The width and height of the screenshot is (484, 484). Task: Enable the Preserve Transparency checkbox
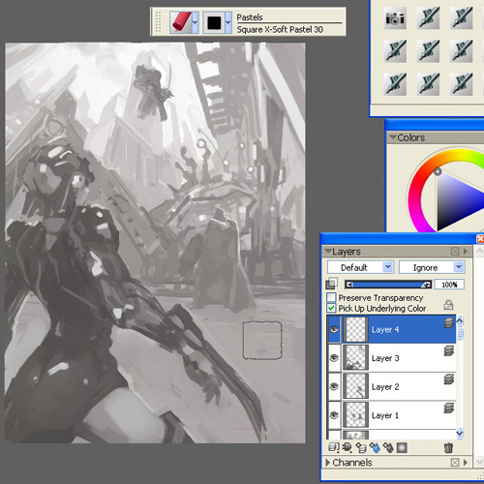pos(331,297)
